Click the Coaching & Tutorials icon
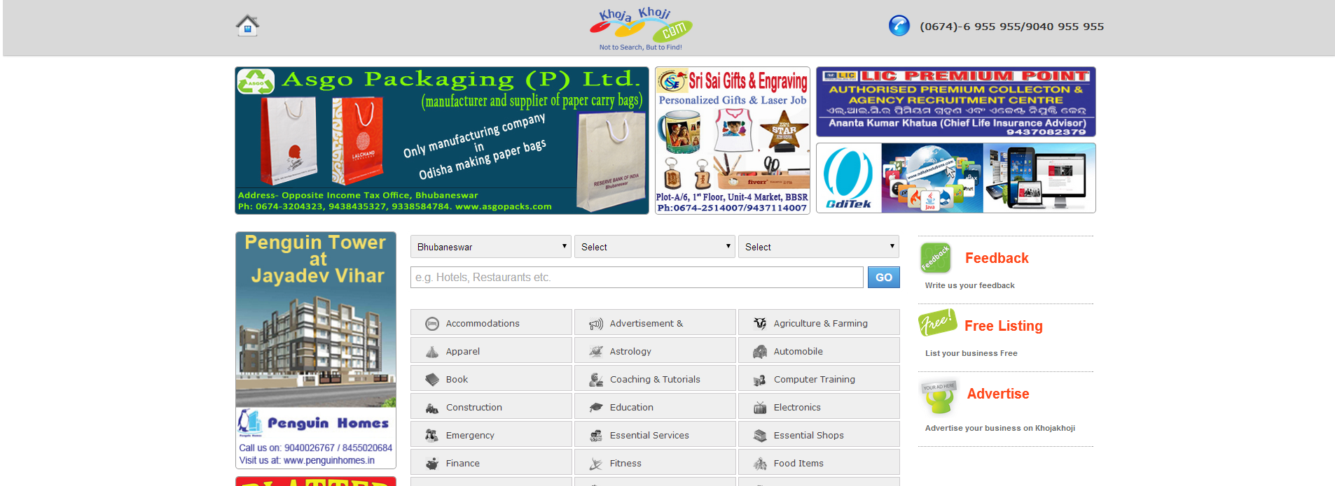The width and height of the screenshot is (1335, 486). pos(596,380)
